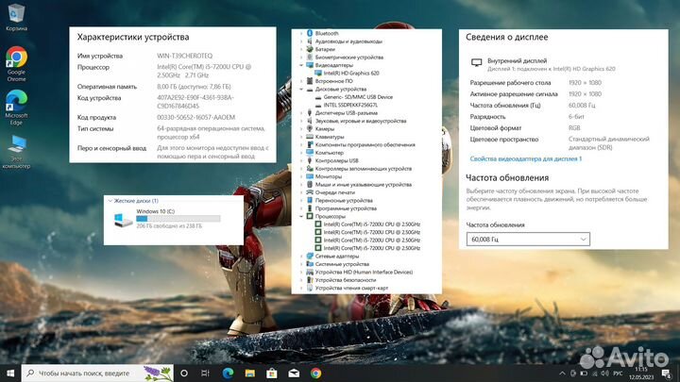The width and height of the screenshot is (680, 382).
Task: Click the volume speaker tray icon
Action: point(605,374)
